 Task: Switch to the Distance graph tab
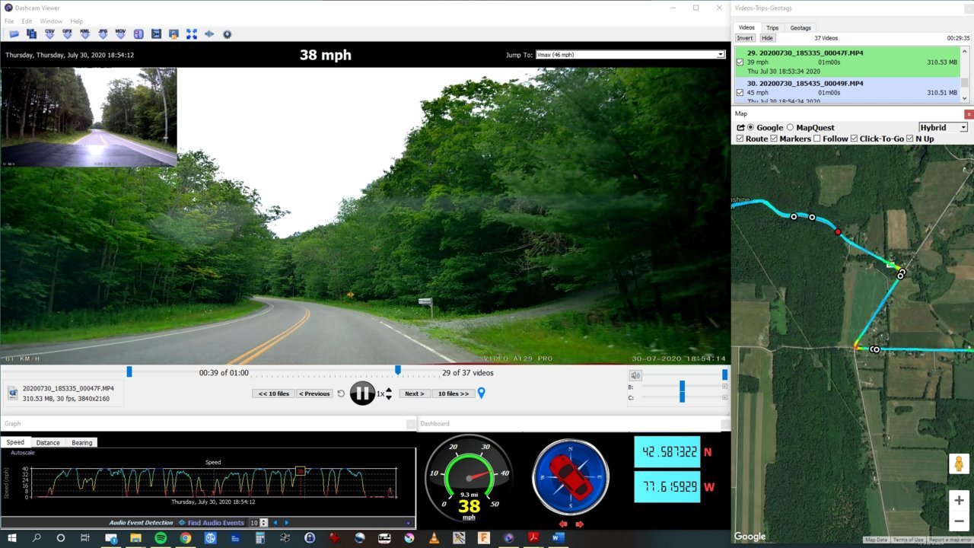tap(48, 442)
